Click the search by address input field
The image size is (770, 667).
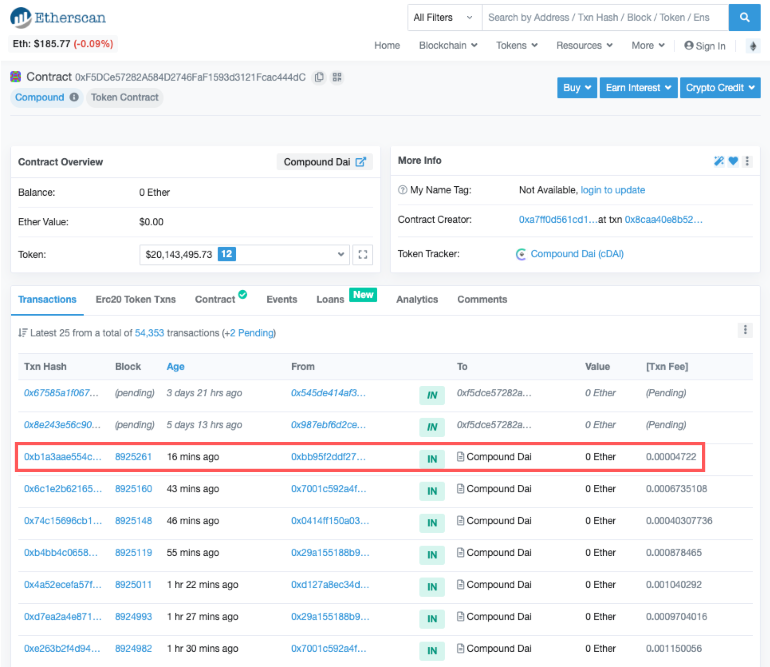[605, 18]
